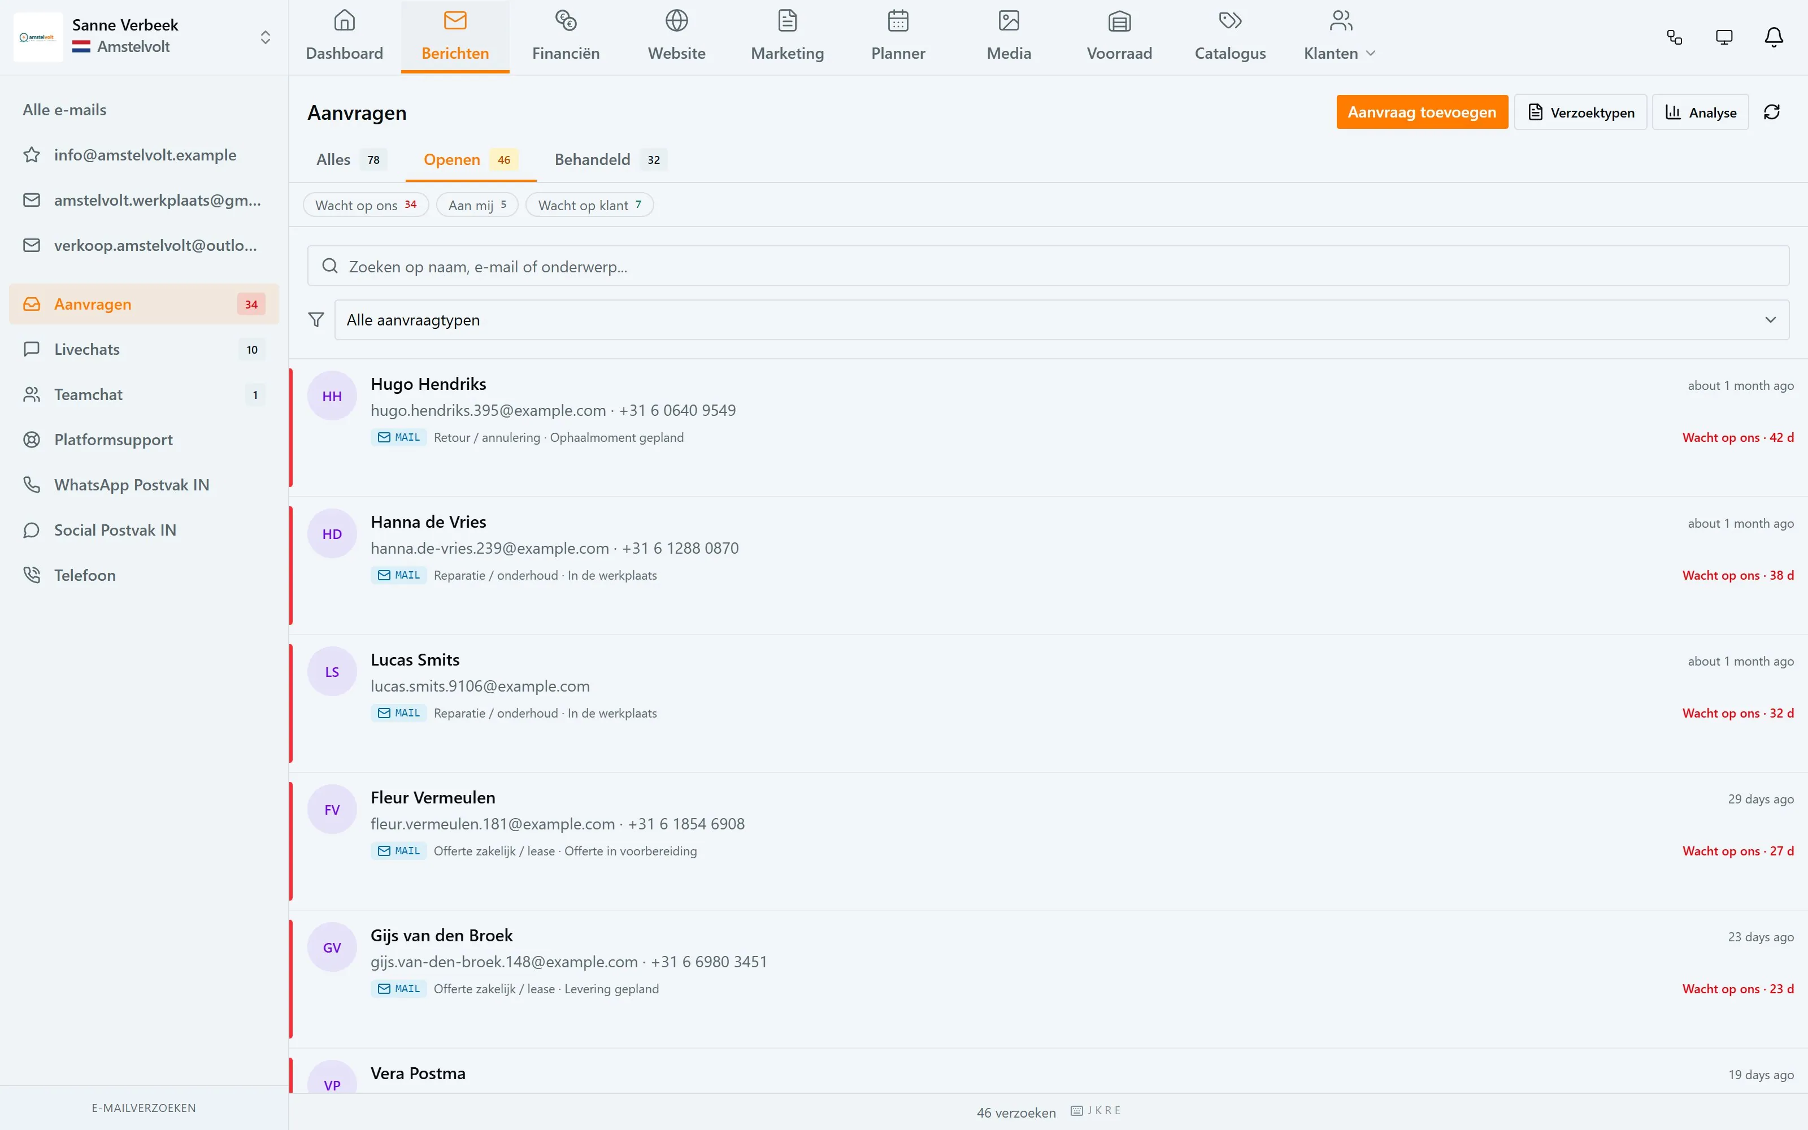Click the GV avatar of Gijs van den Broek
Viewport: 1808px width, 1130px height.
332,948
